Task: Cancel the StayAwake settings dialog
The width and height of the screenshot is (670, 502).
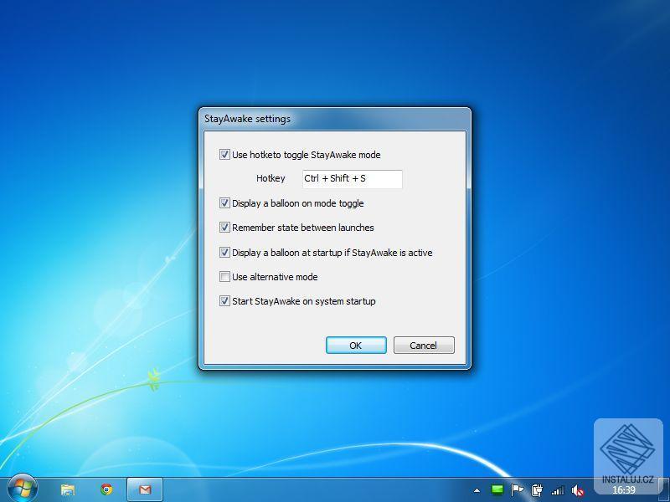Action: tap(424, 346)
